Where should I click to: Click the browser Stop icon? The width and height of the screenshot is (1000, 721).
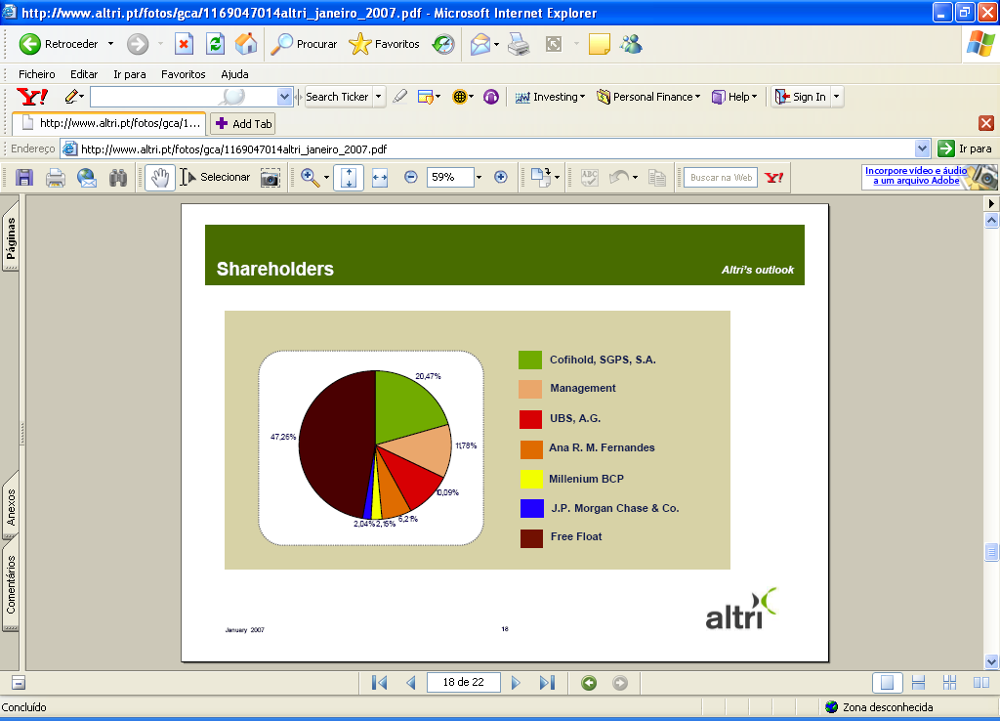tap(184, 44)
